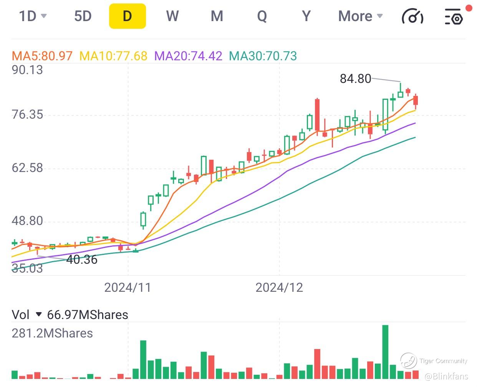The height and width of the screenshot is (387, 477).
Task: Expand the 1D timeframe dropdown
Action: click(x=33, y=16)
